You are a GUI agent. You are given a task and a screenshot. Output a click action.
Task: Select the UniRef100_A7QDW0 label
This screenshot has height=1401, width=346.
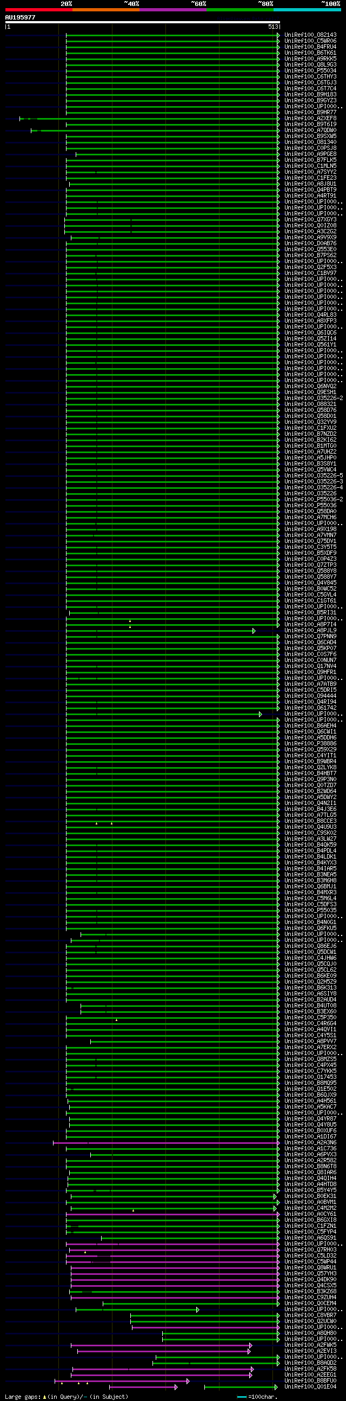pos(310,130)
